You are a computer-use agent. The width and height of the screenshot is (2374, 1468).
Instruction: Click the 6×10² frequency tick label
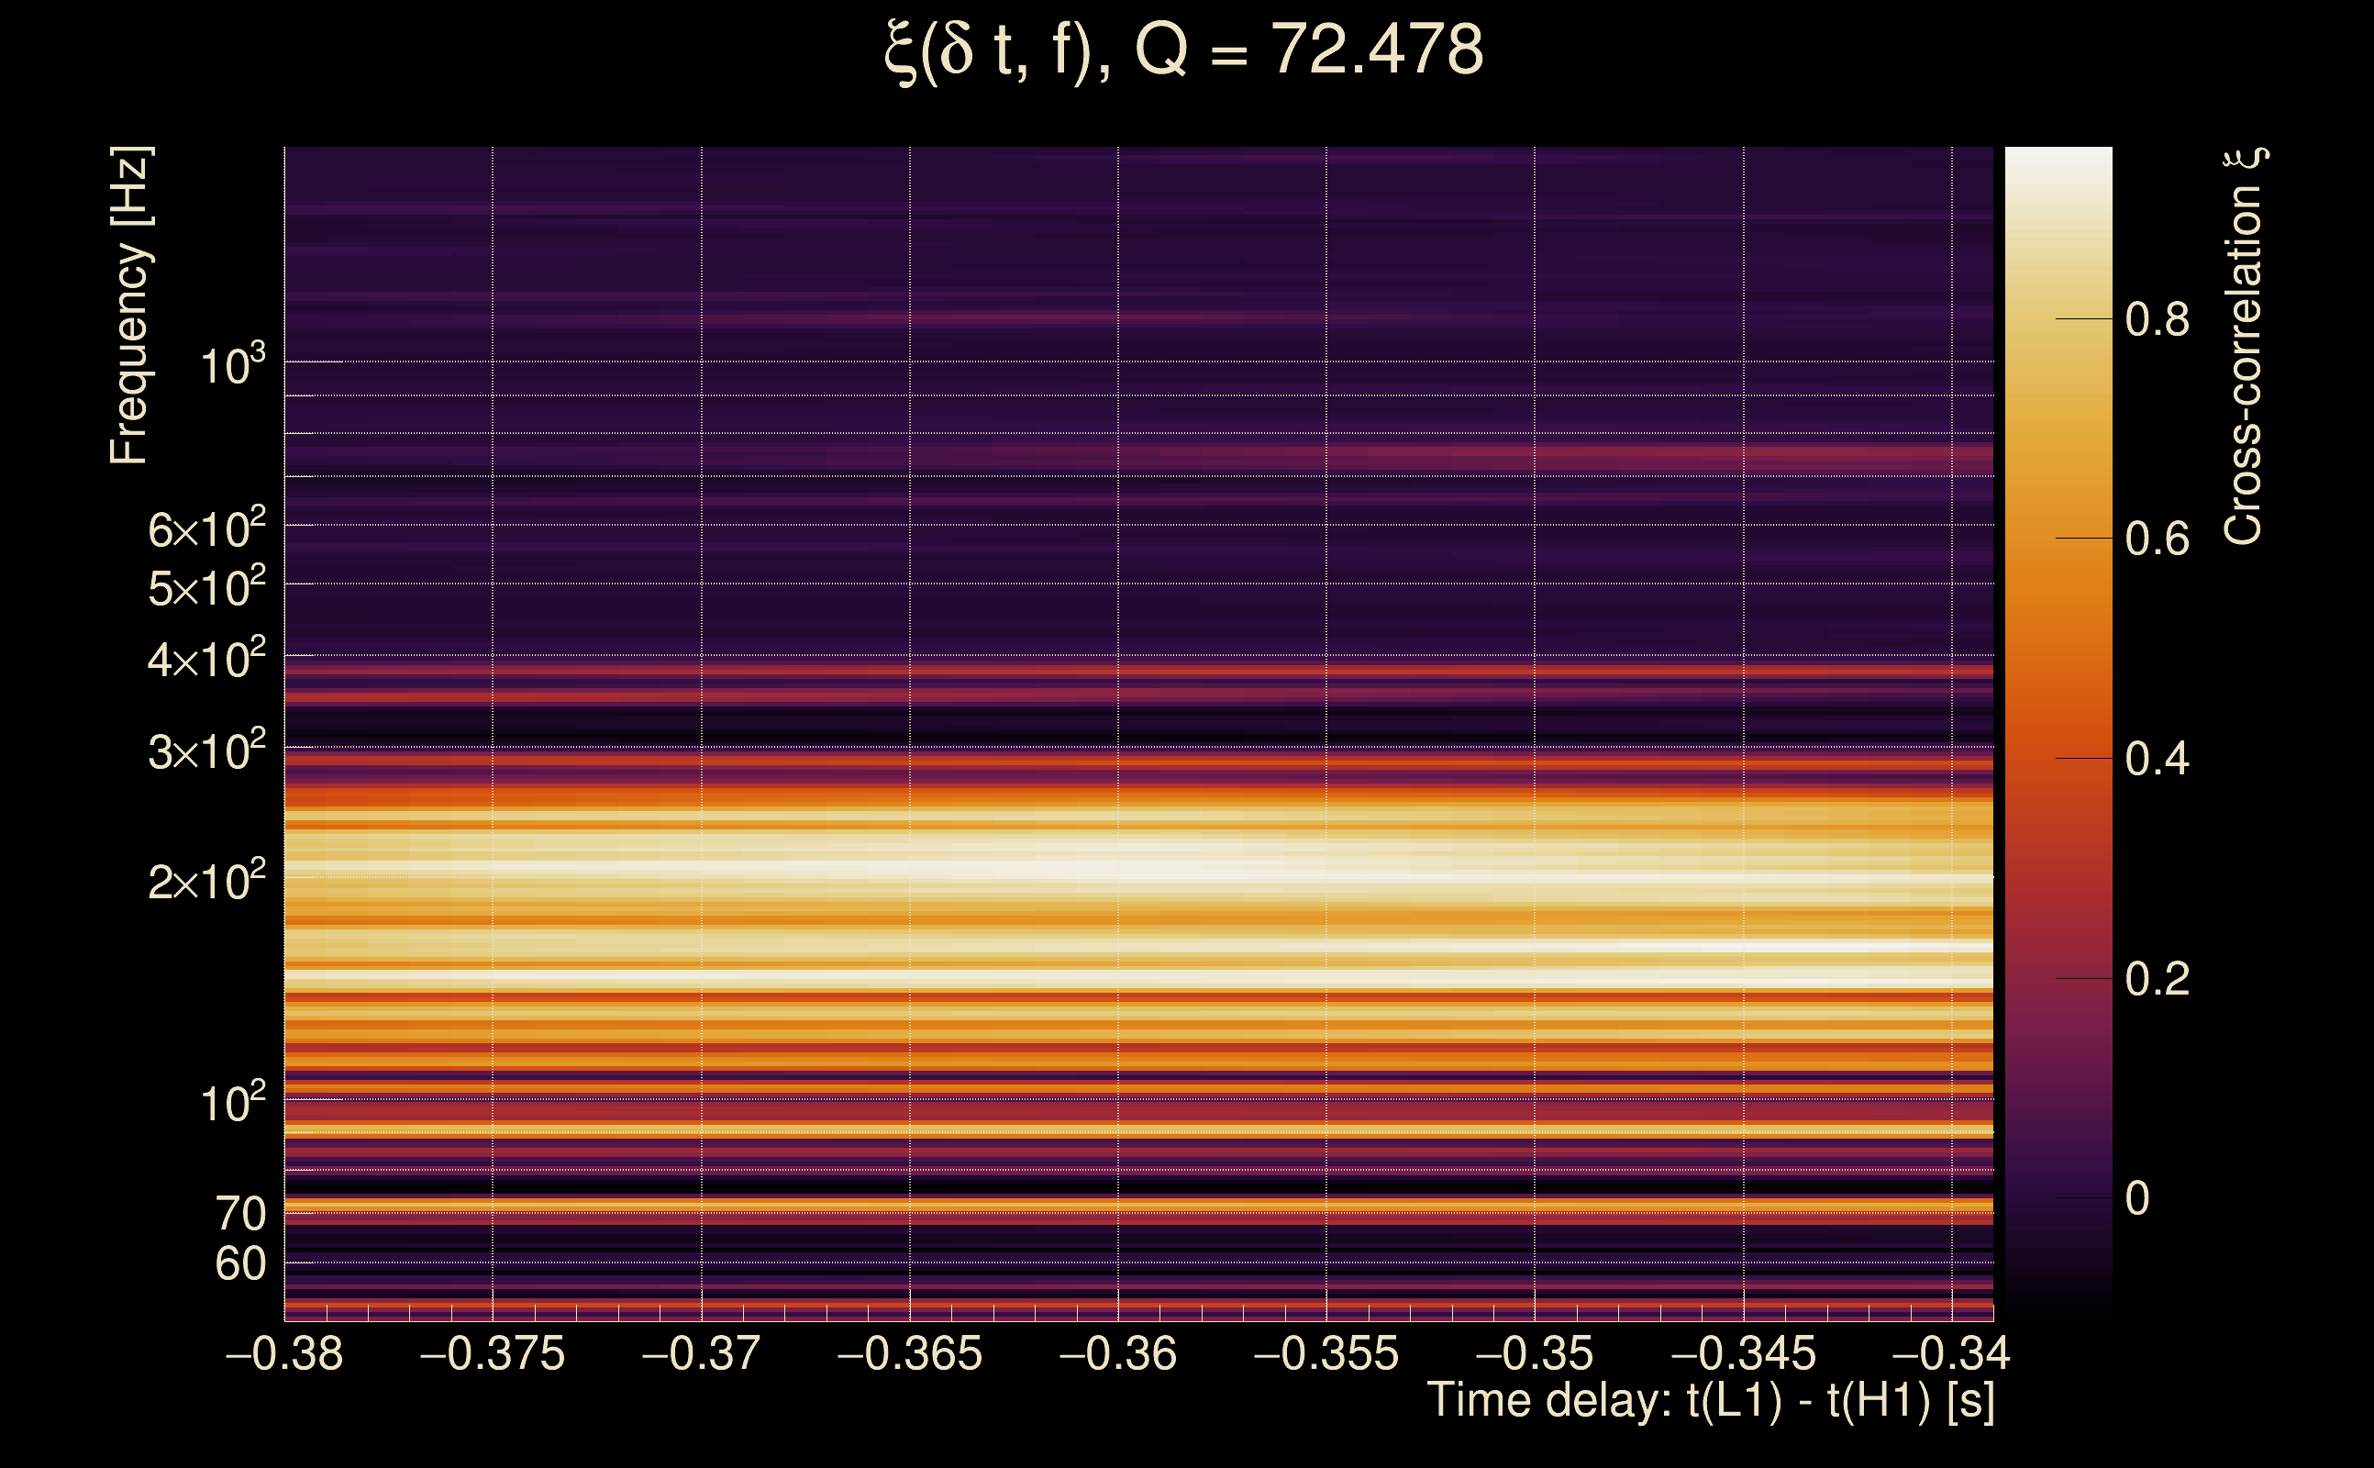206,529
